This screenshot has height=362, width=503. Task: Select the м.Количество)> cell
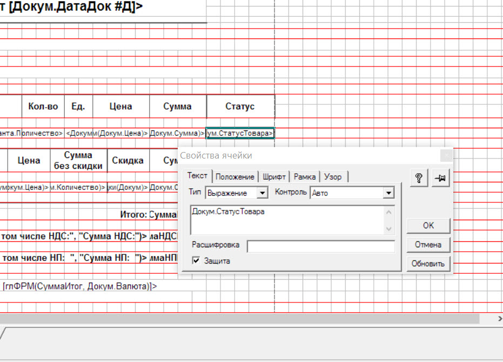tap(78, 187)
